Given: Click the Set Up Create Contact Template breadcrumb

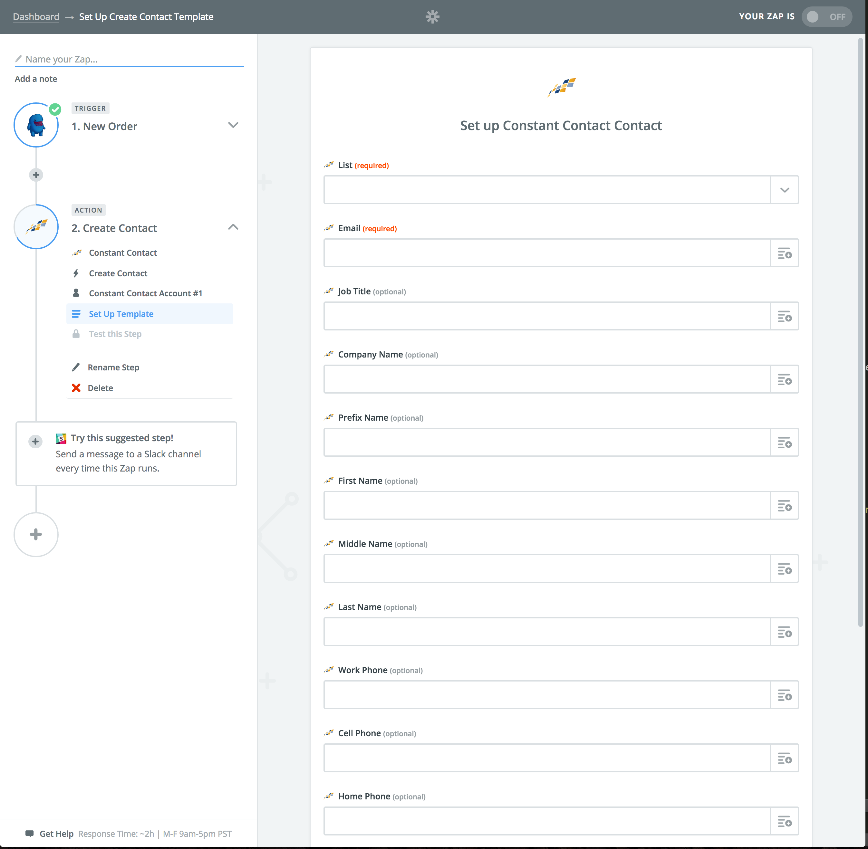Looking at the screenshot, I should (146, 17).
